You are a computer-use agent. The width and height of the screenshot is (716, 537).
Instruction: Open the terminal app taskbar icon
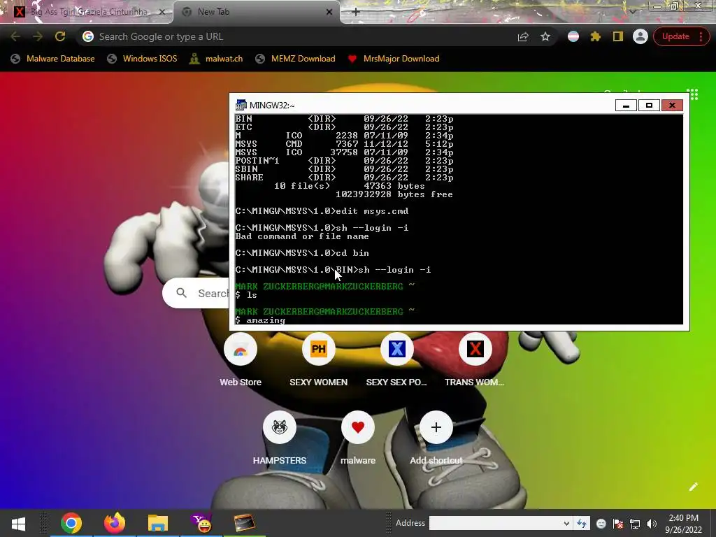point(244,523)
